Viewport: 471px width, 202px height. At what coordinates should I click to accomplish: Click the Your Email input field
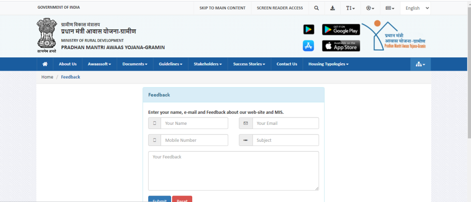tap(286, 123)
